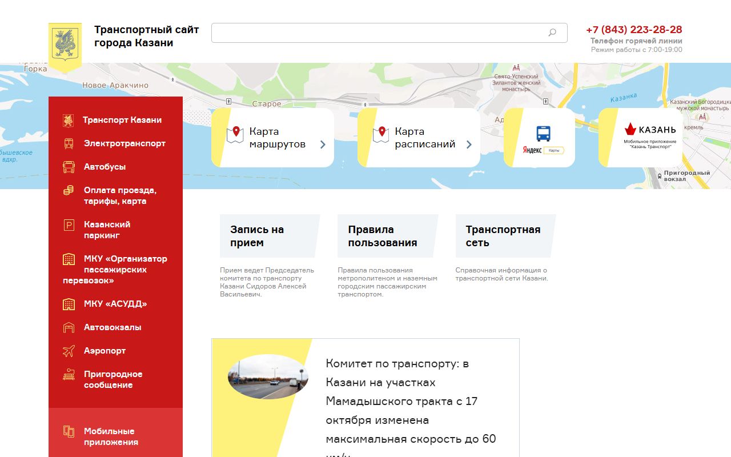Open the Автовокзалы menu item
This screenshot has height=457, width=731.
(x=113, y=327)
